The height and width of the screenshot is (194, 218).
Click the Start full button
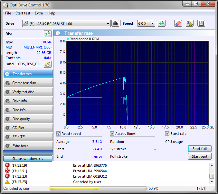tap(200, 149)
